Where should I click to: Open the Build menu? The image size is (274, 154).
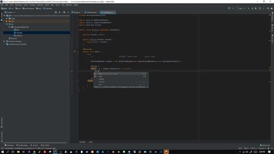click(x=47, y=5)
